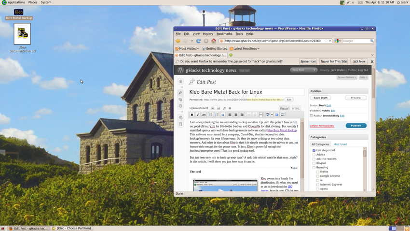Open the Bookmarks menu
This screenshot has width=410, height=231.
pos(224,34)
